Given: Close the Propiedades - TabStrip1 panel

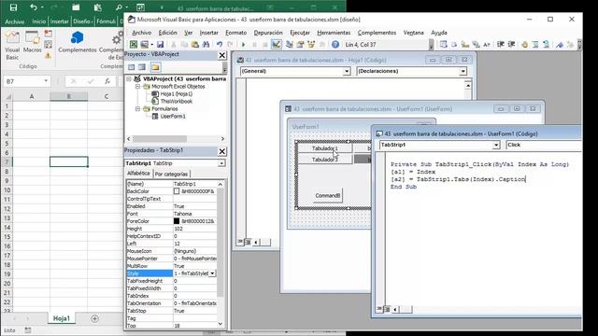Looking at the screenshot, I should [x=222, y=151].
